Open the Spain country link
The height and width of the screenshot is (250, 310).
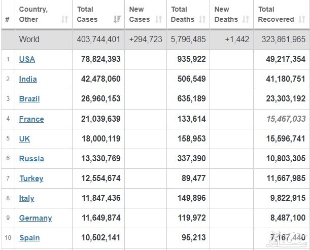29,238
